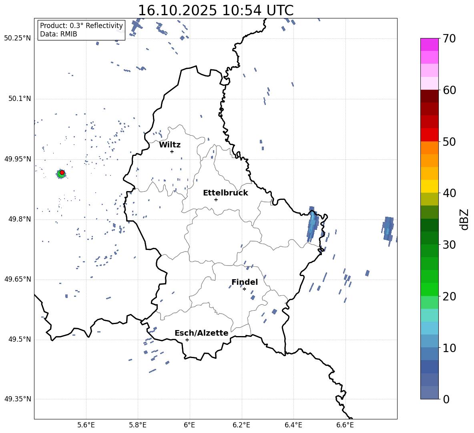Click the Esch/Alzette city label
This screenshot has height=433, width=474.
click(x=201, y=333)
